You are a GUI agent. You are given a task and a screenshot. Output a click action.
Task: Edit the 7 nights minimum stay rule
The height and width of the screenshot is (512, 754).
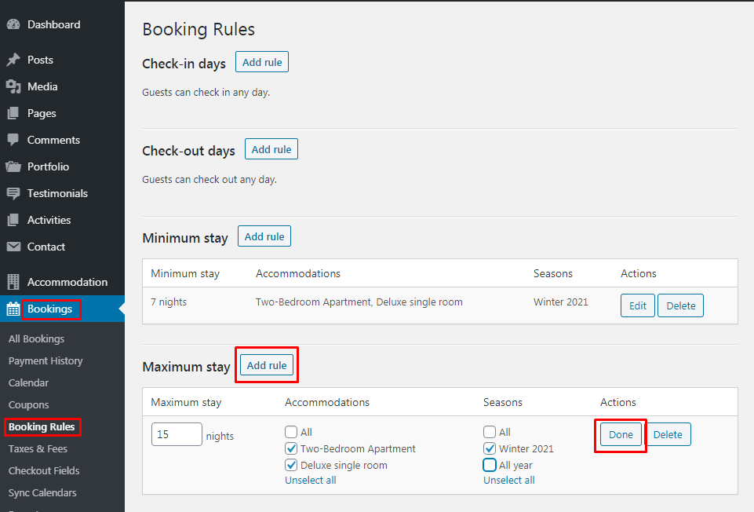pyautogui.click(x=638, y=305)
